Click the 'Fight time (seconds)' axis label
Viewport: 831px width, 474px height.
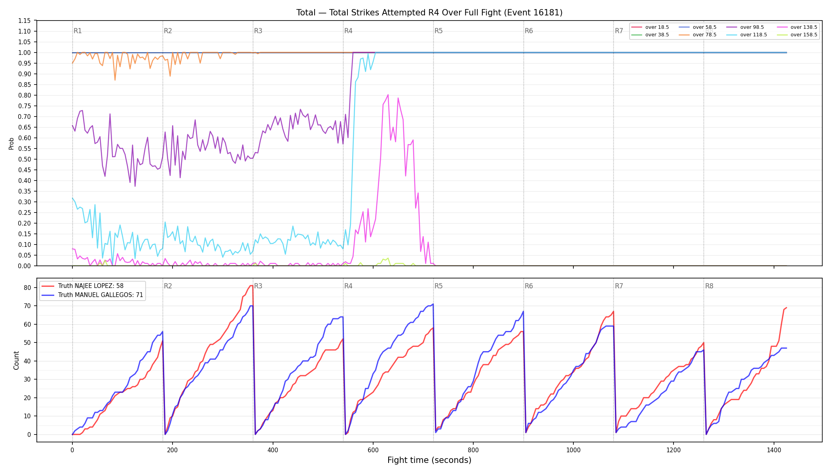point(429,460)
